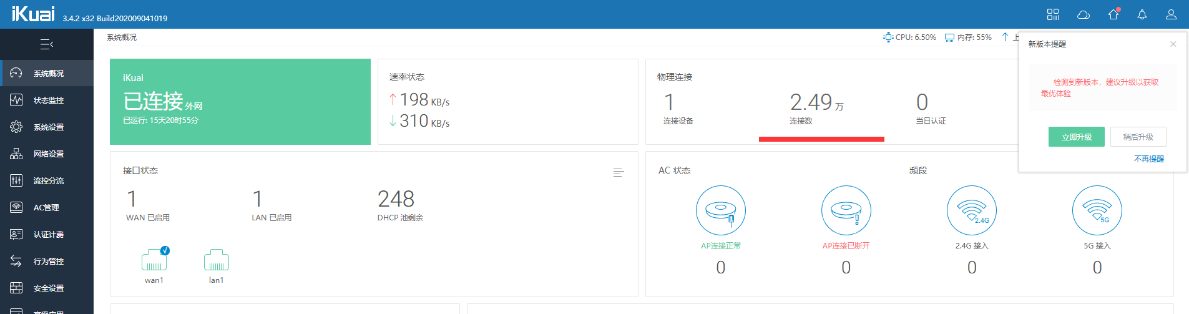
Task: Click the version build number text
Action: pos(115,18)
